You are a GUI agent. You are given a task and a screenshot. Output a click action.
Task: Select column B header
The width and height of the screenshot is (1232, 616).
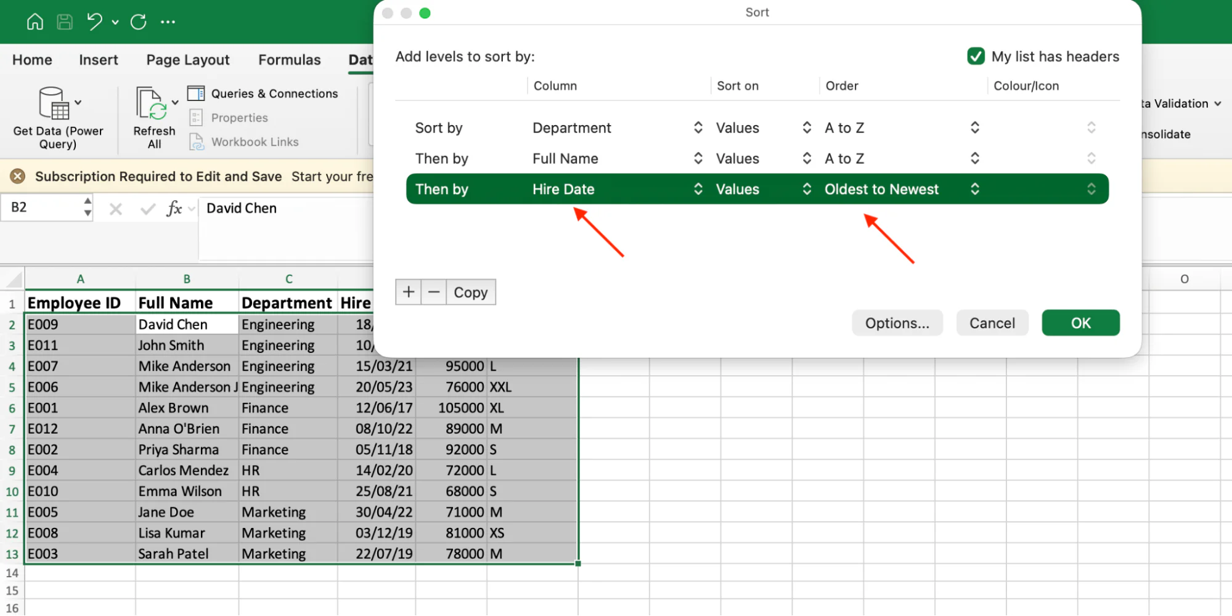(x=187, y=279)
